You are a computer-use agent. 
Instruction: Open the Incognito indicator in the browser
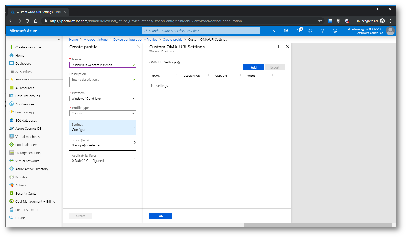coord(371,21)
